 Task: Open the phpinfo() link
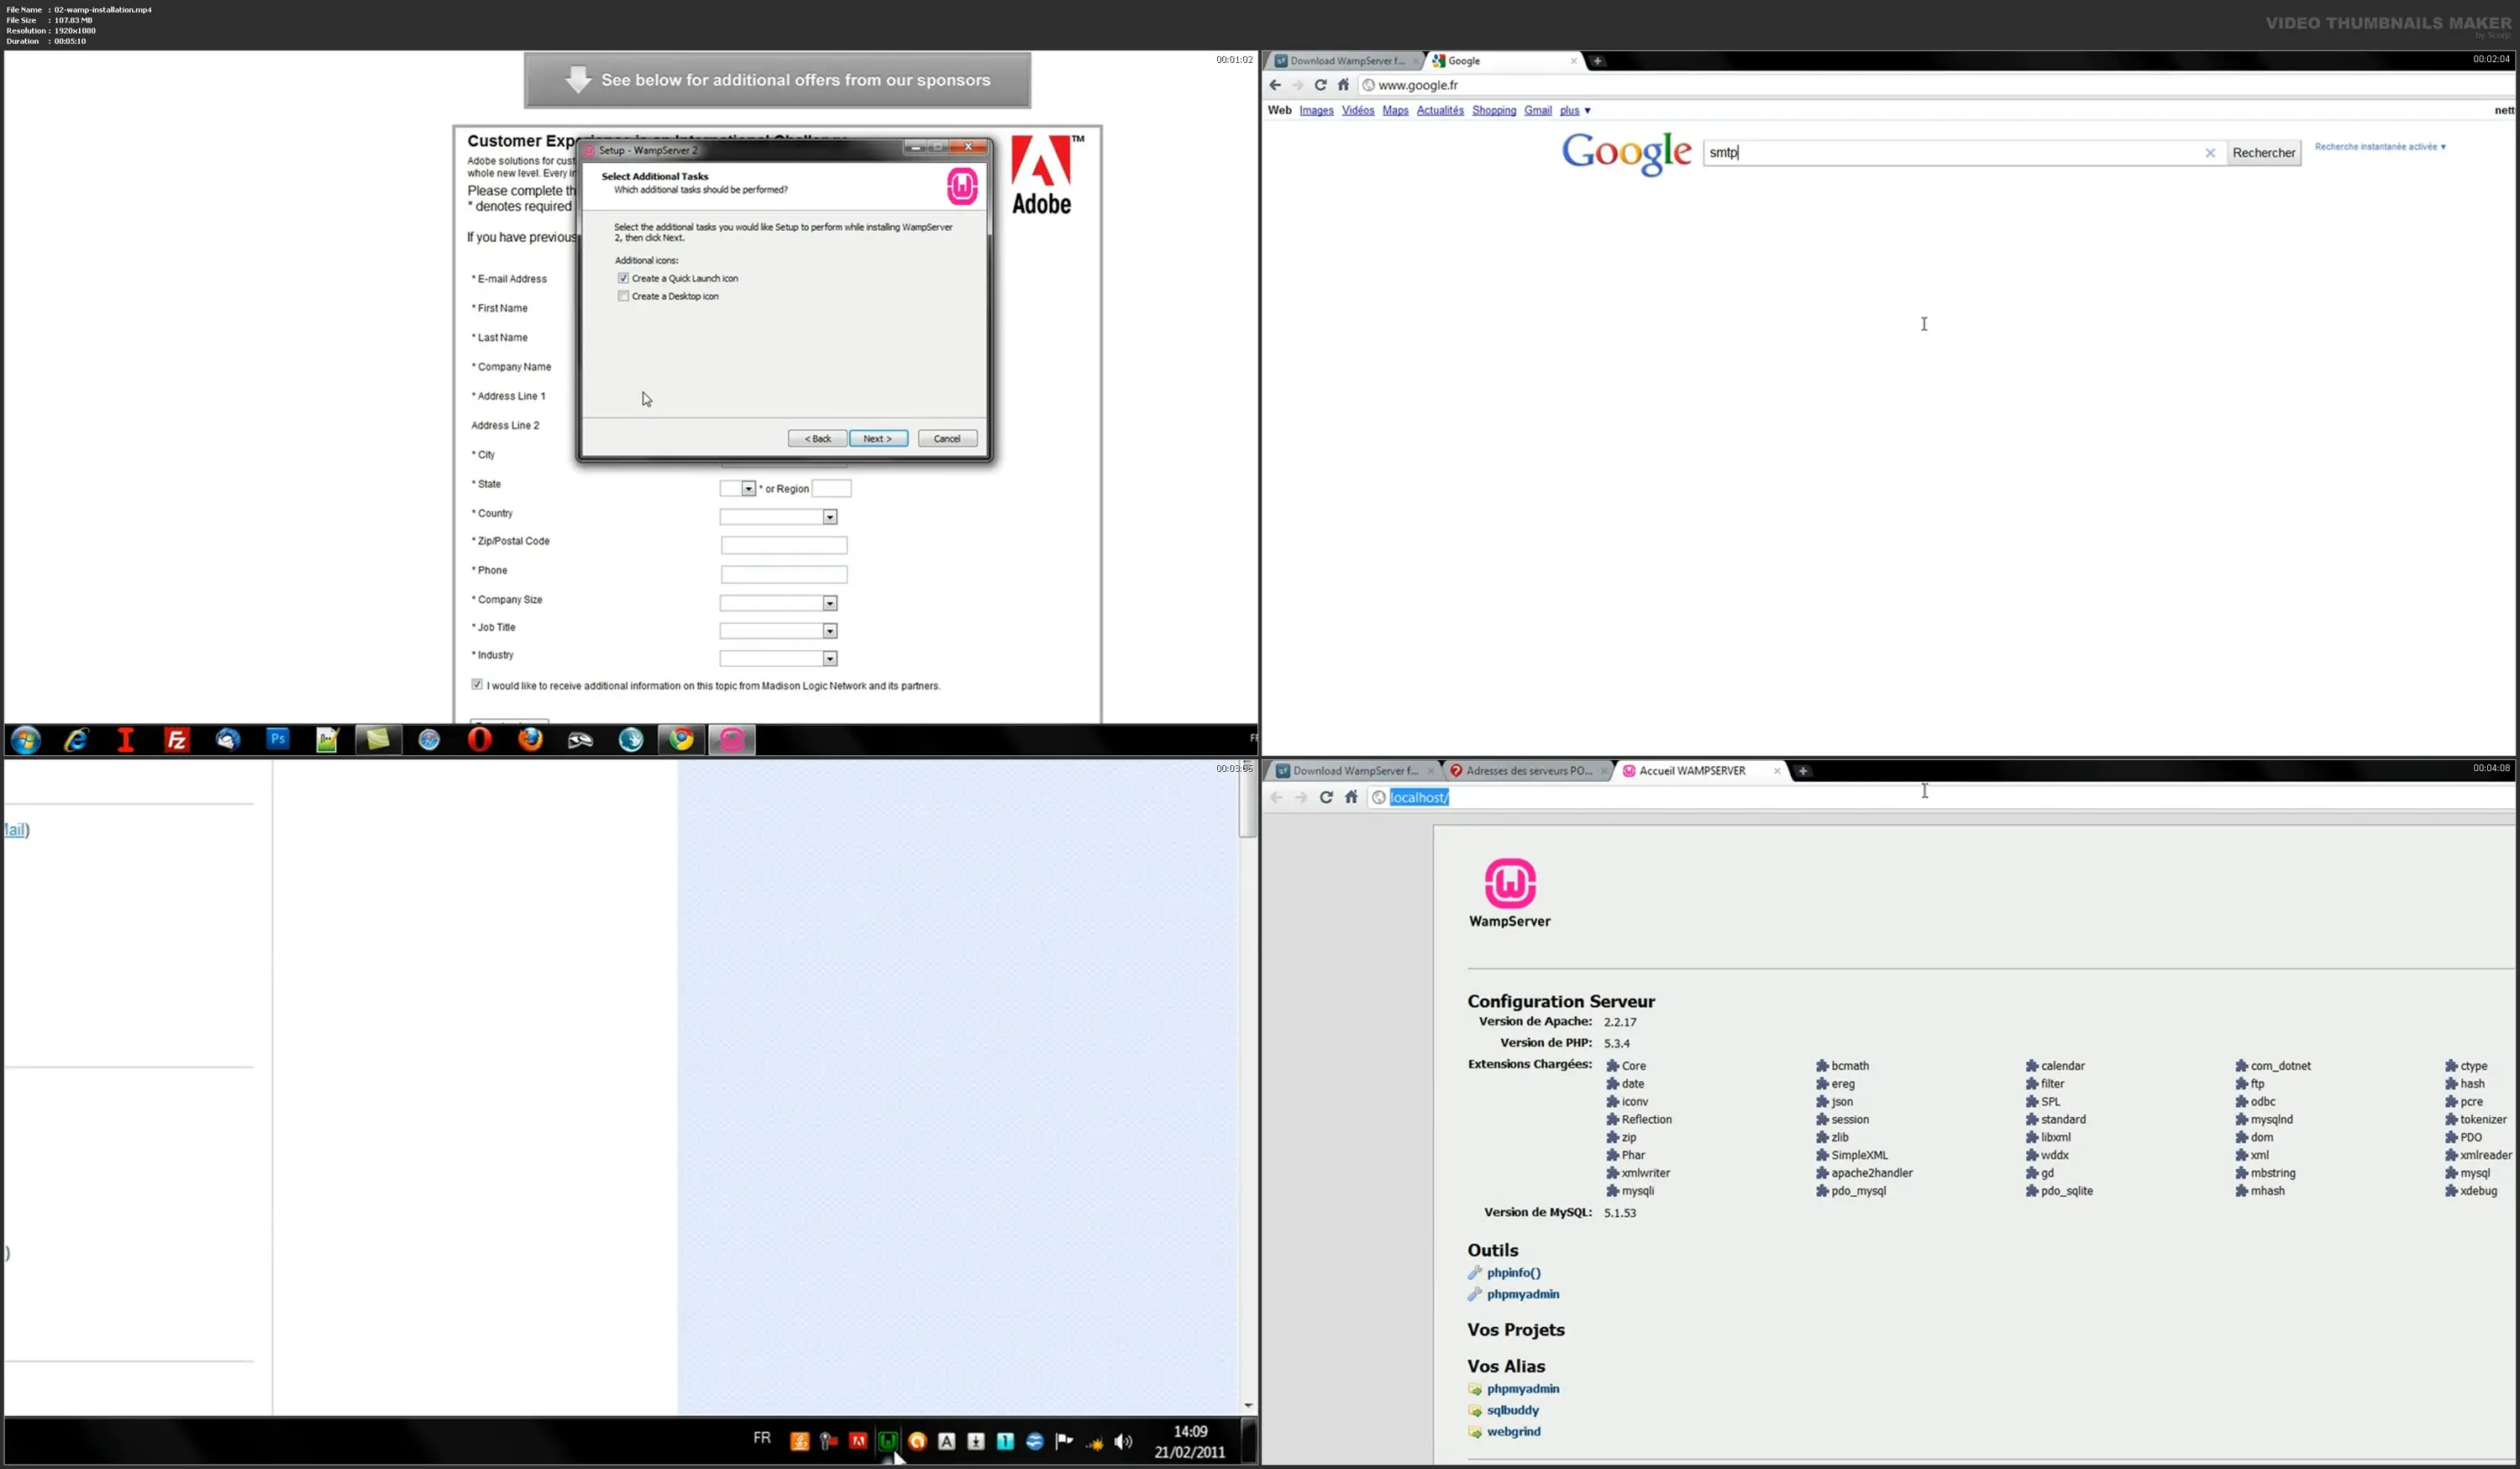click(1513, 1273)
